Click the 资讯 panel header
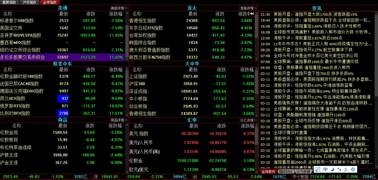The height and width of the screenshot is (180, 378). 317,8
